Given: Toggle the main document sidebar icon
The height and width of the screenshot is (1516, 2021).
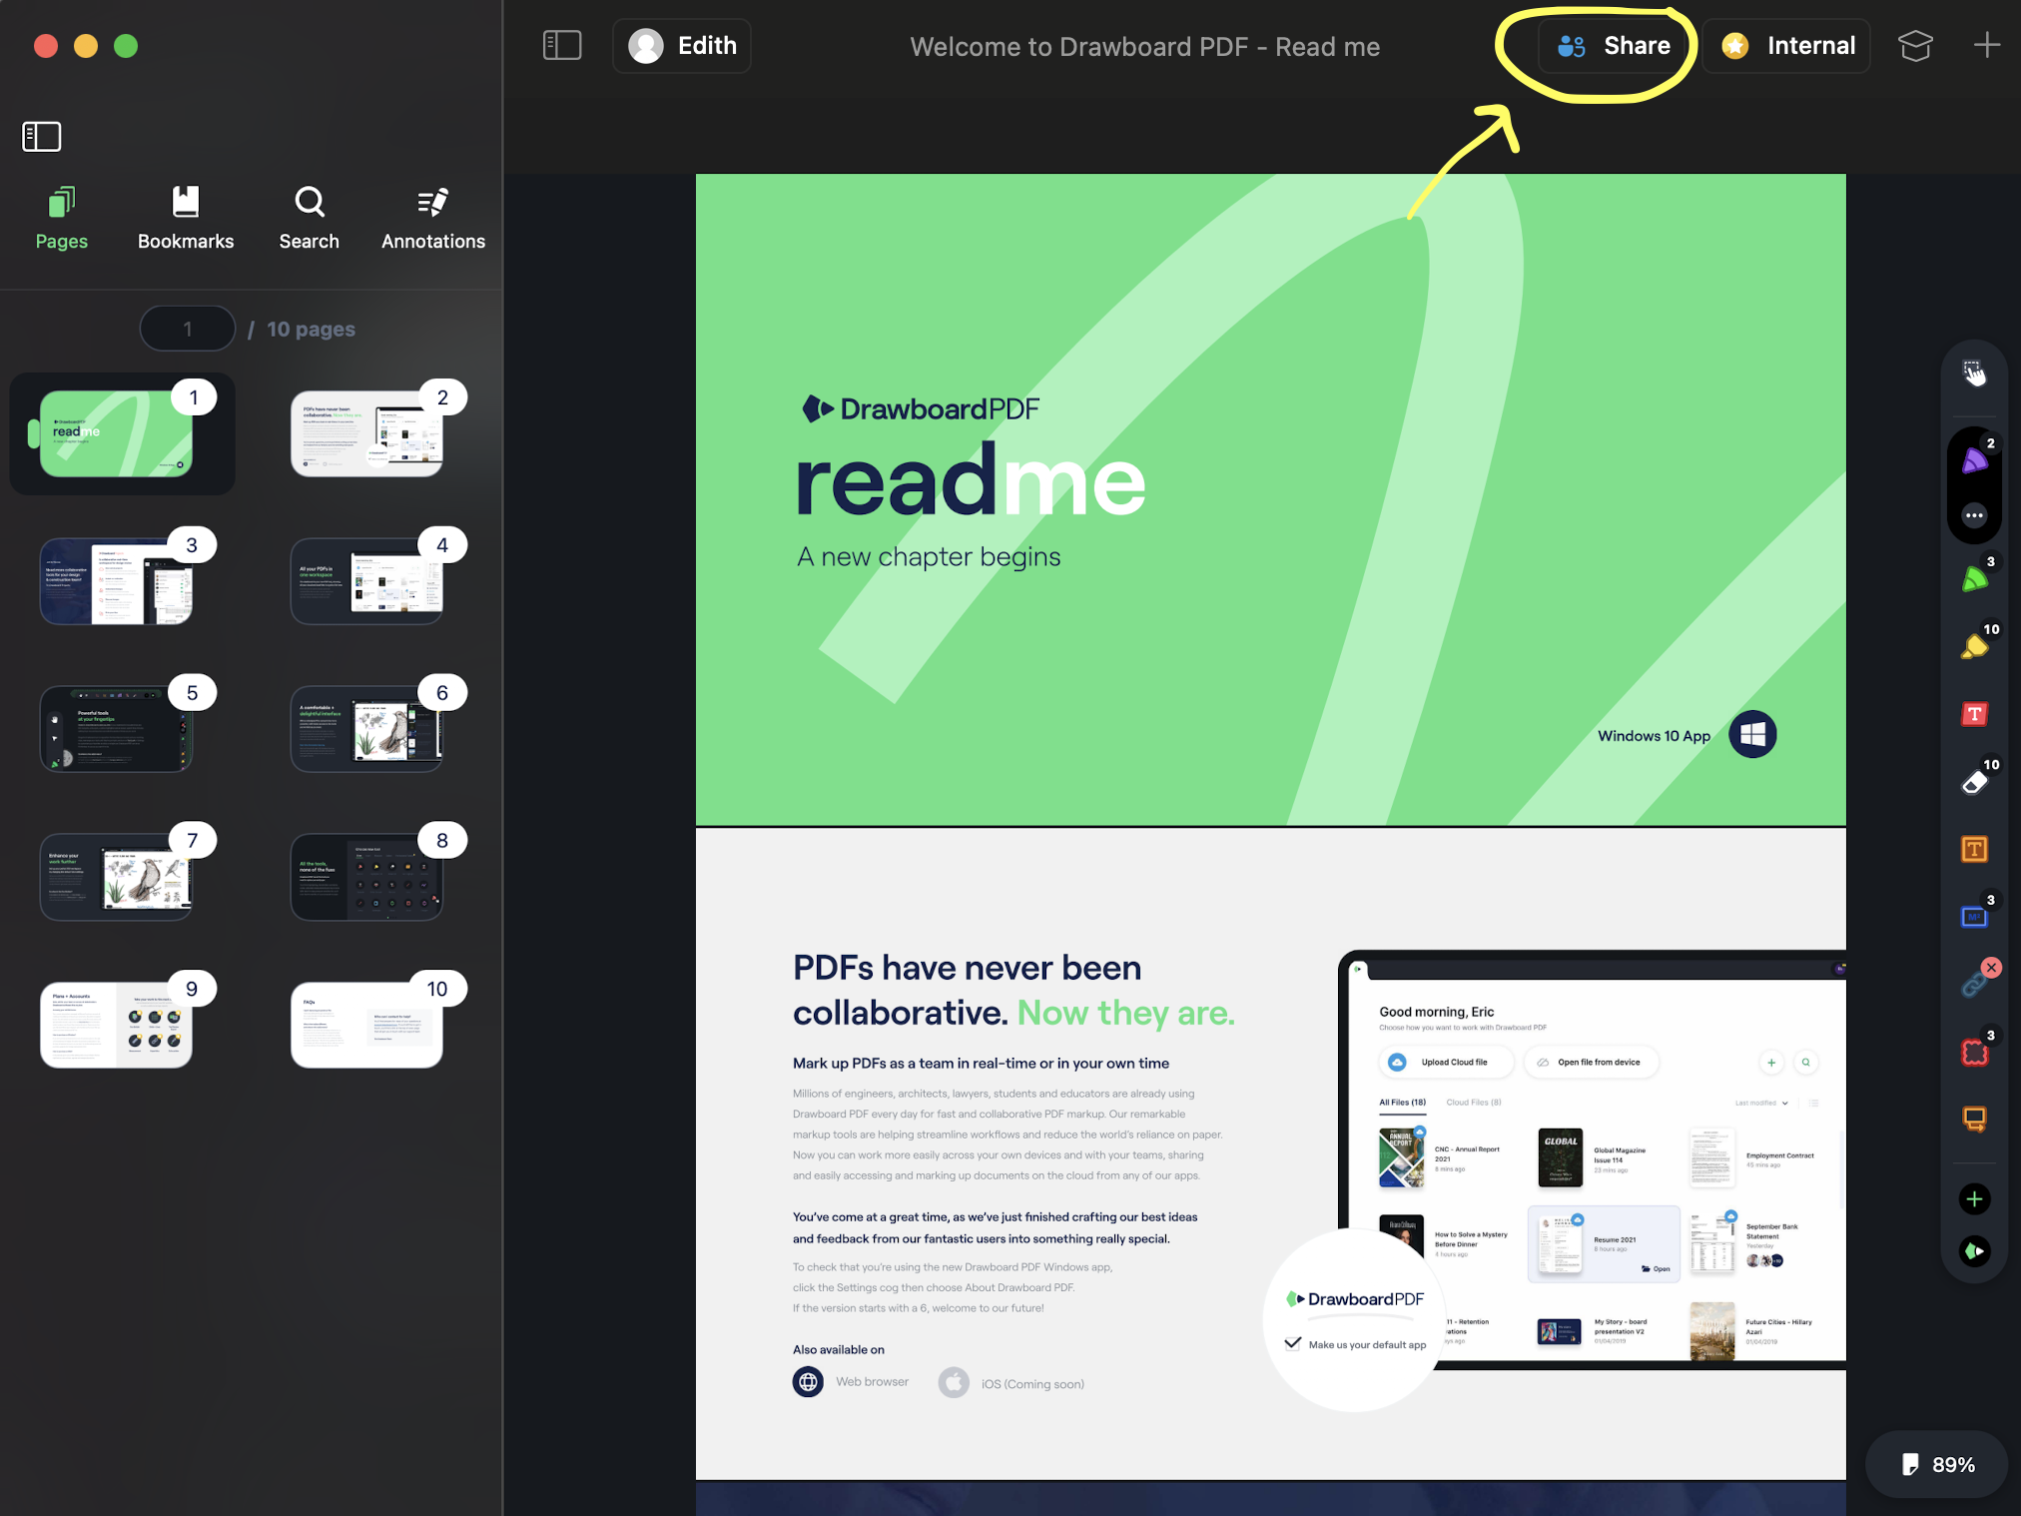Looking at the screenshot, I should 562,45.
